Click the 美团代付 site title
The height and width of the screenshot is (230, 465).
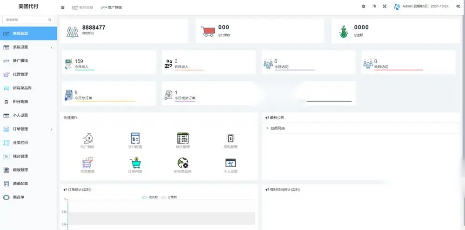pos(28,7)
